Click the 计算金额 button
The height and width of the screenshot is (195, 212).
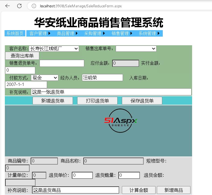point(139,190)
